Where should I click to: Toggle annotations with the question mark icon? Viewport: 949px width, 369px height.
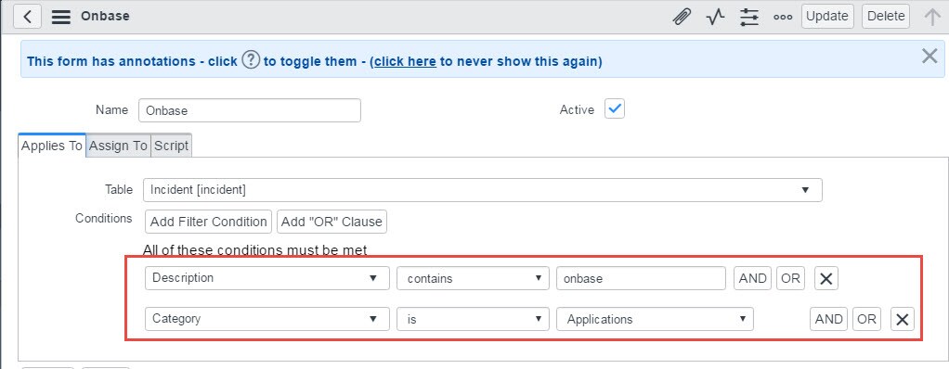251,60
